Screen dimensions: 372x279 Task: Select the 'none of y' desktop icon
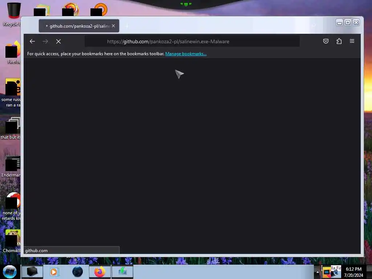tap(11, 206)
